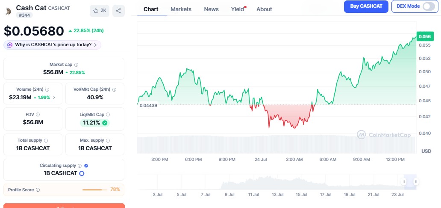Open Total supply info icon

[46, 140]
